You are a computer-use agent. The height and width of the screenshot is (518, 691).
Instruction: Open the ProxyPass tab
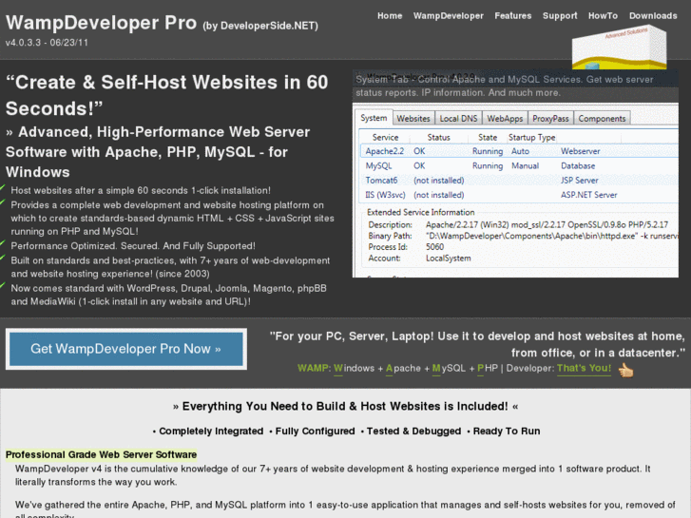(550, 119)
